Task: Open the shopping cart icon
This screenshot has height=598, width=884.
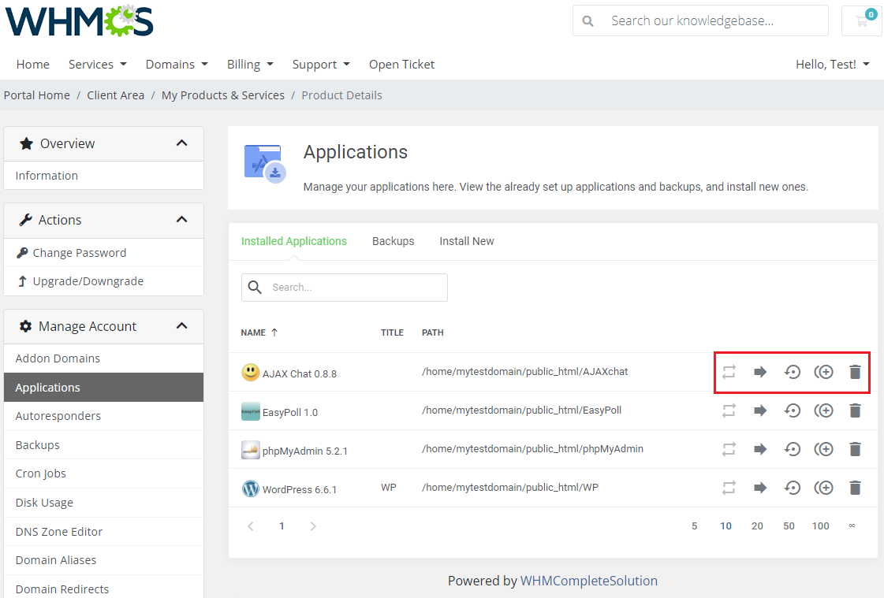Action: point(861,20)
